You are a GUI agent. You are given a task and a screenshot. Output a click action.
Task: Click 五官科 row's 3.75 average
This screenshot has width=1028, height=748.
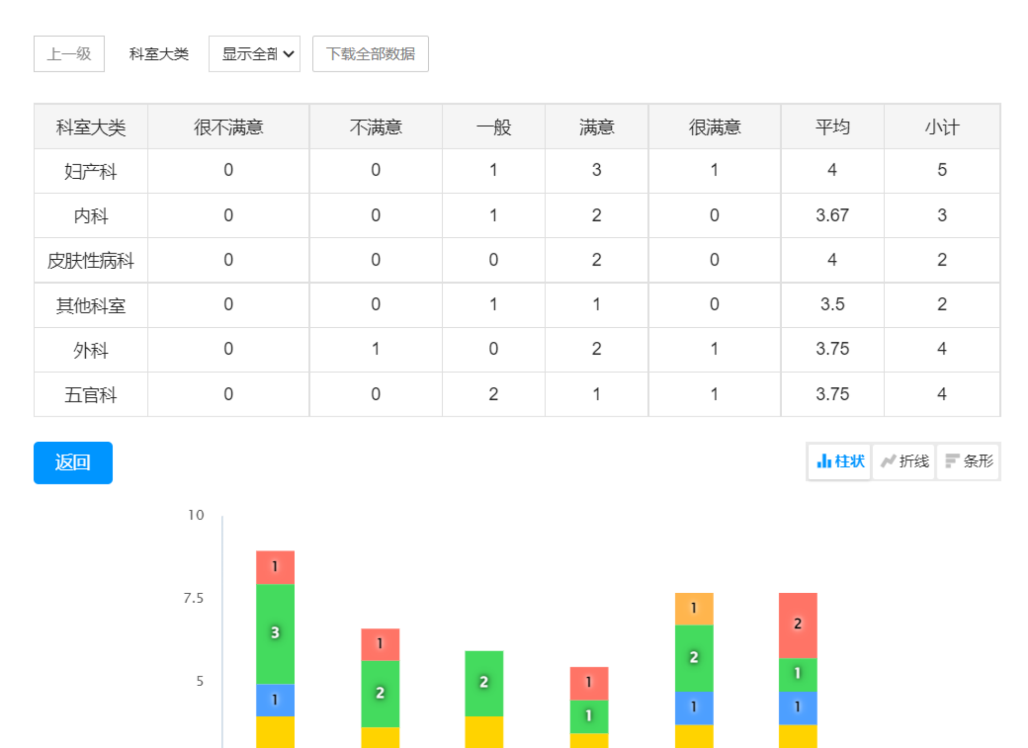833,394
